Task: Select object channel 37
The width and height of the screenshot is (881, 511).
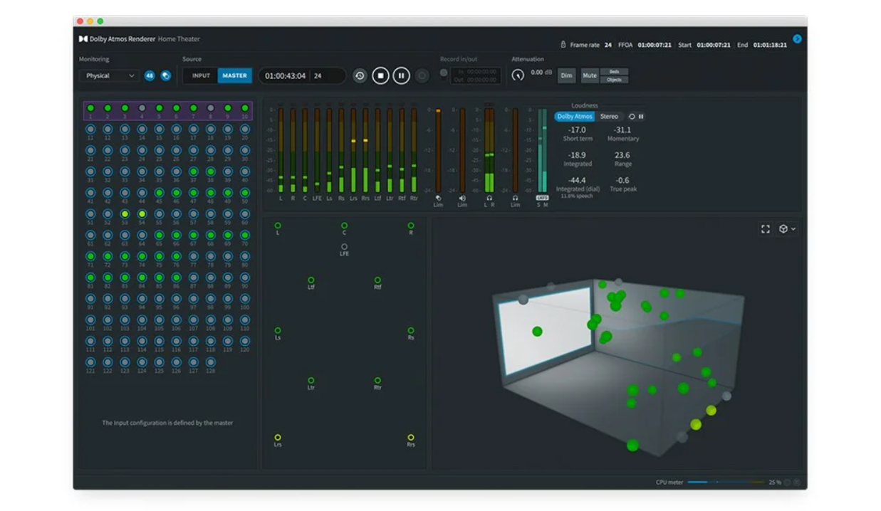Action: point(193,172)
